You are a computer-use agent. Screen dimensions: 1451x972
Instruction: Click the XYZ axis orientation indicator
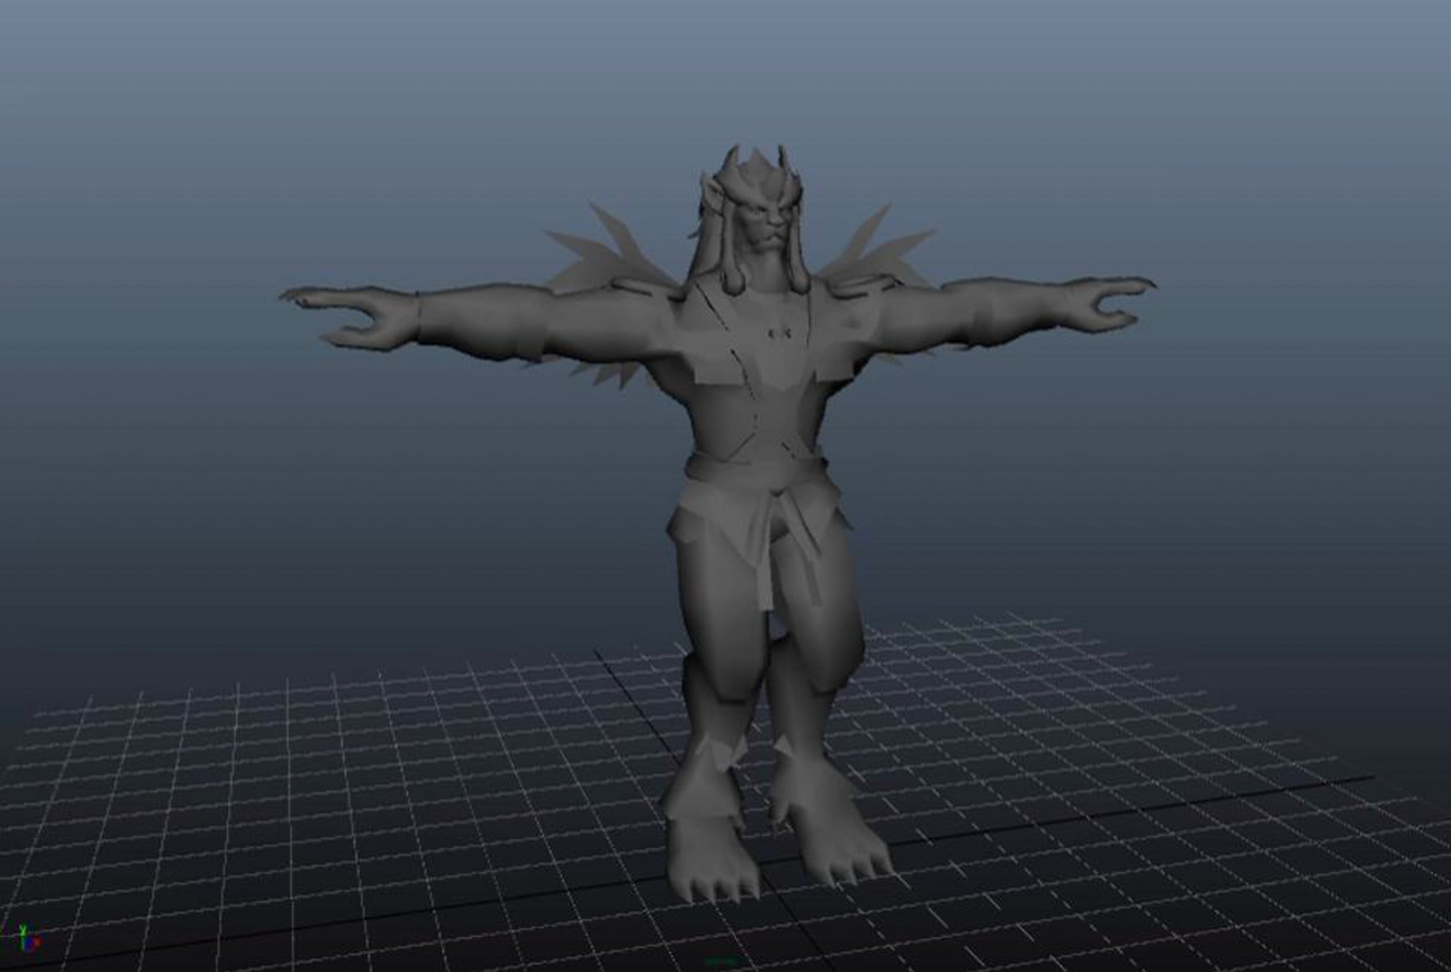29,938
